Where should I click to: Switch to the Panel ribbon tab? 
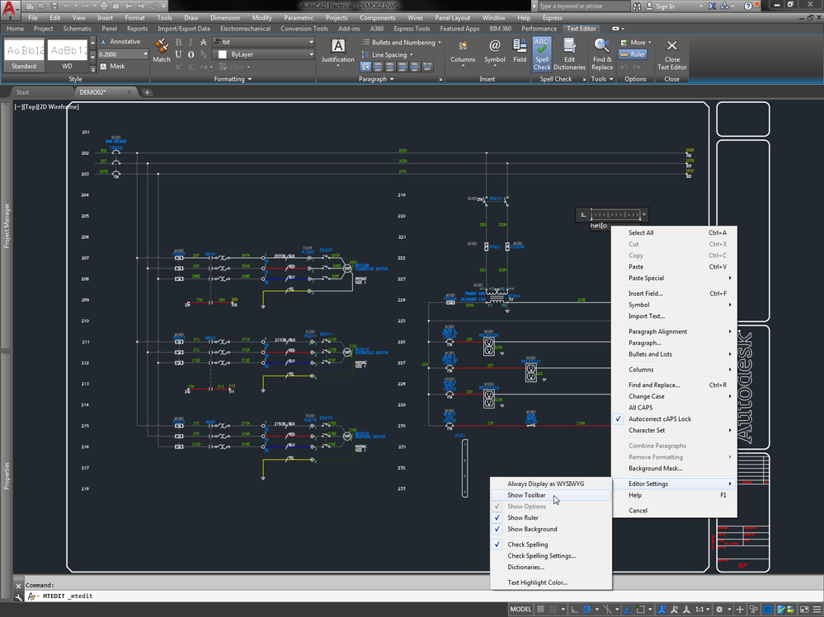click(110, 29)
